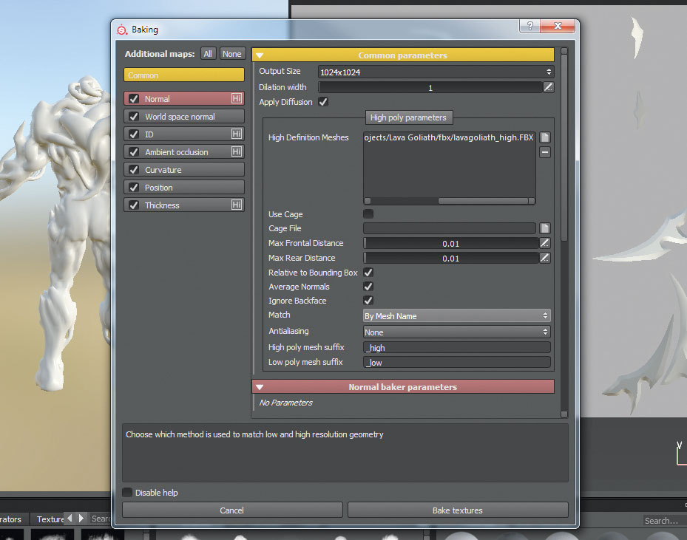
Task: Select the World space normal map row
Action: point(184,117)
